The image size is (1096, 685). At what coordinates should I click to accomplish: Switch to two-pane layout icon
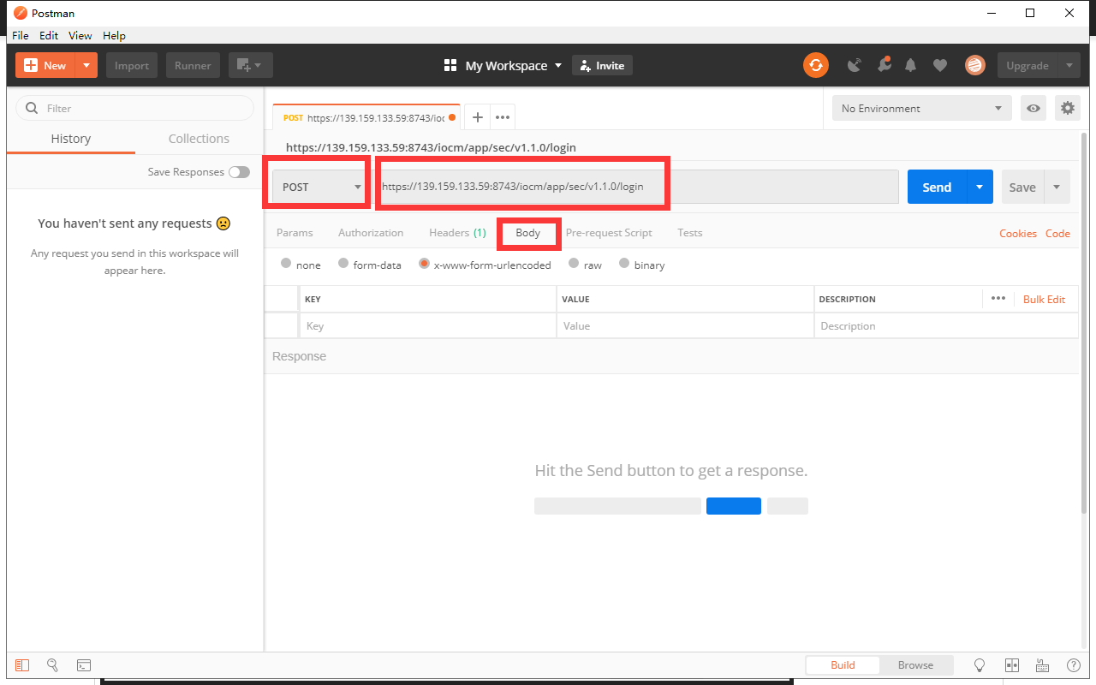pyautogui.click(x=1011, y=665)
